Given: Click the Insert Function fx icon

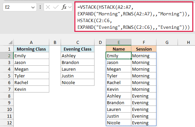Looking at the screenshot, I should coord(64,7).
